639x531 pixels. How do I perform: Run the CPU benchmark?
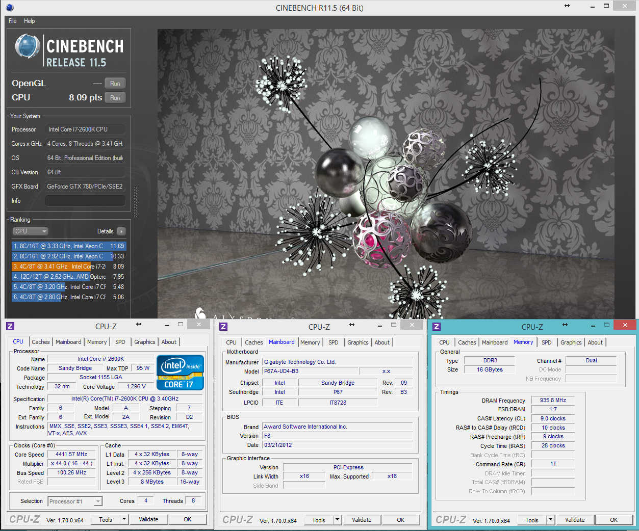[115, 98]
